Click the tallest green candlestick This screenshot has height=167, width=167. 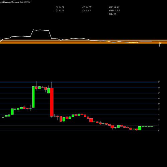[x=33, y=97]
